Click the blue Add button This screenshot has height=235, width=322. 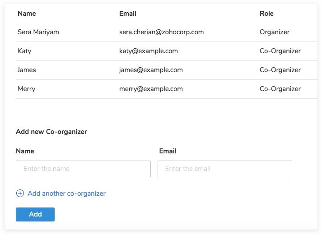(x=35, y=214)
